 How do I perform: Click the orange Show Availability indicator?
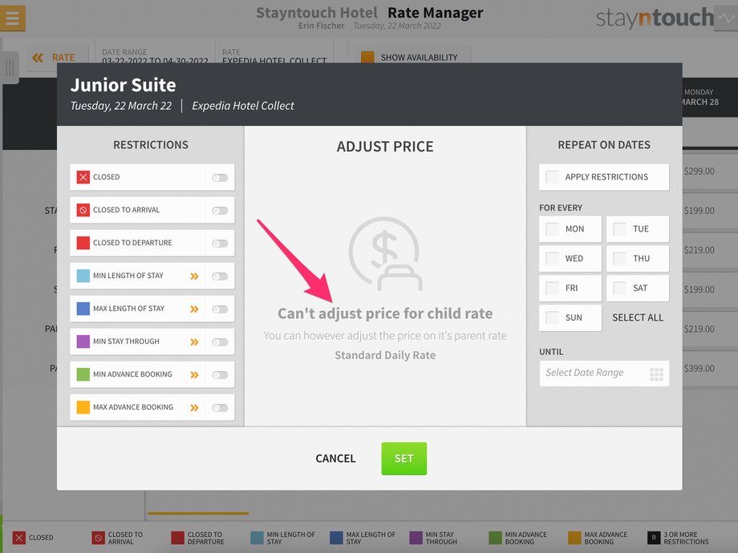[367, 58]
